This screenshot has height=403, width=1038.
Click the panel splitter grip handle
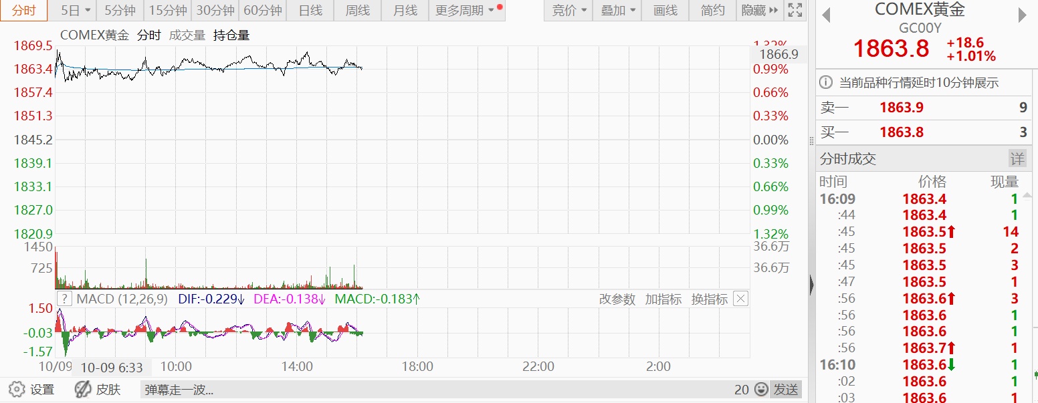point(811,140)
